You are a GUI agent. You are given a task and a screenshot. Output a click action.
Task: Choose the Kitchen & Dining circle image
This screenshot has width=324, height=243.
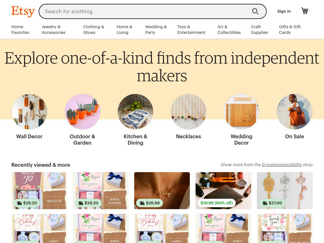pyautogui.click(x=135, y=112)
